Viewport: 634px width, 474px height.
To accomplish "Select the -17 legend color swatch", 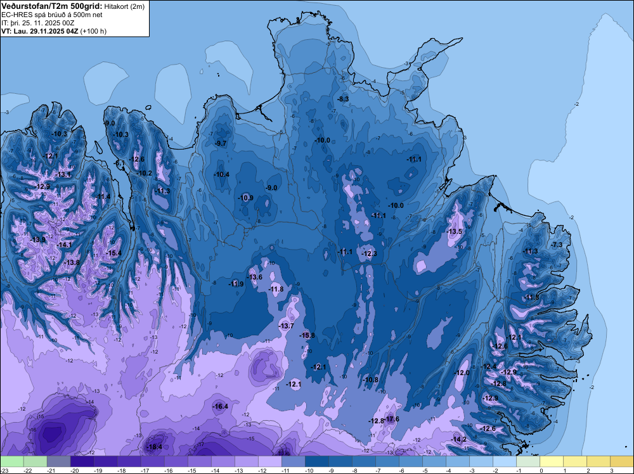I will (152, 461).
